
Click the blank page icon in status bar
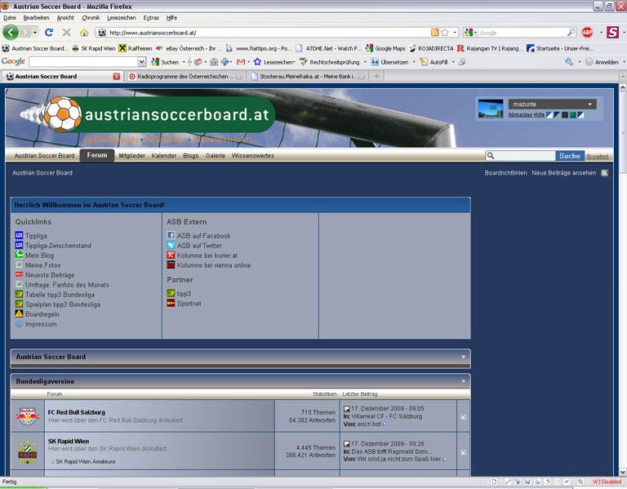click(494, 482)
